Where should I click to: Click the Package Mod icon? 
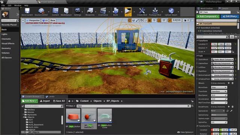155,12
